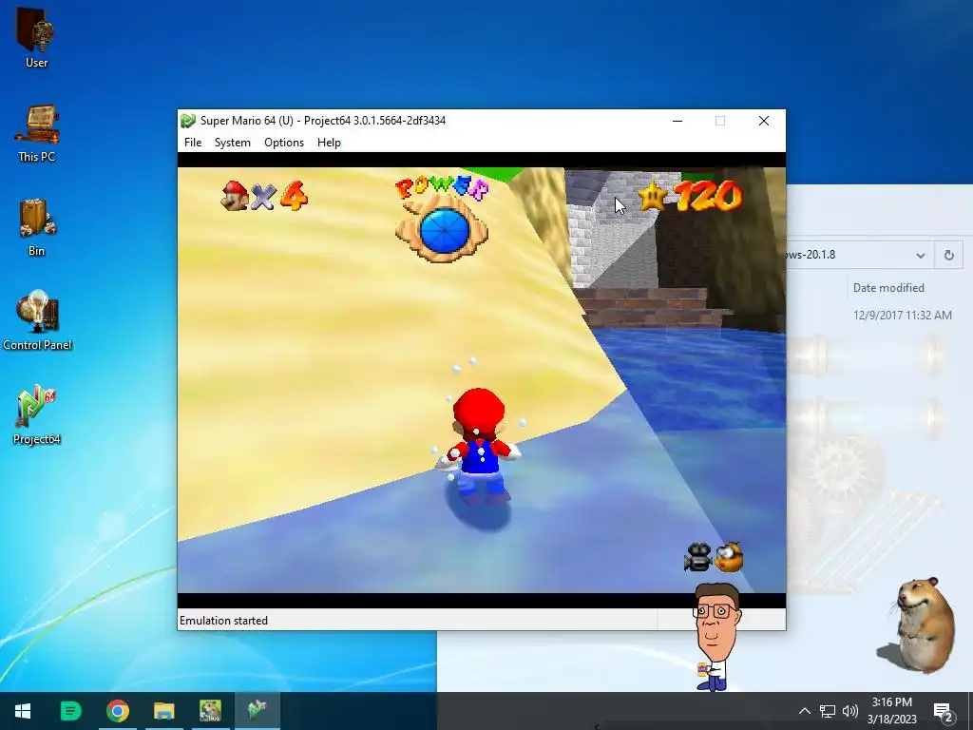Click Mario in the game view
973x730 pixels.
click(x=479, y=445)
